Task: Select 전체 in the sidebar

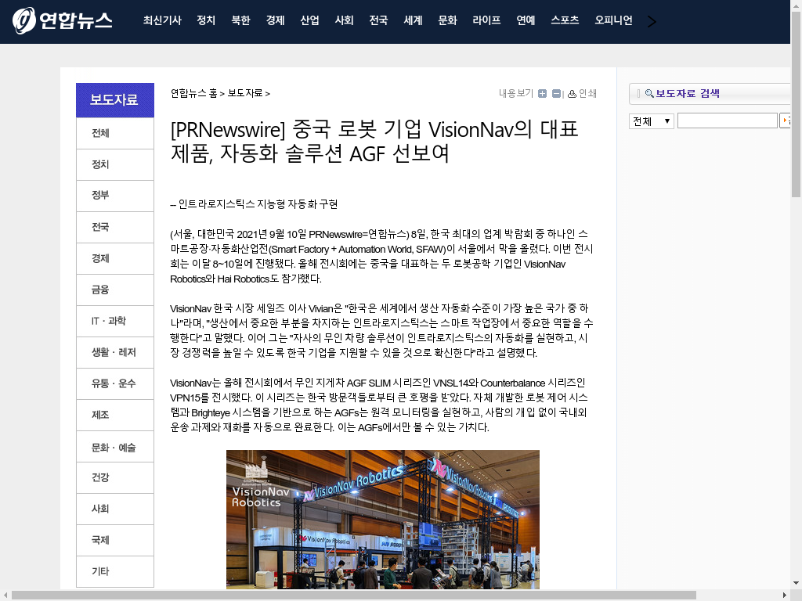Action: click(115, 133)
